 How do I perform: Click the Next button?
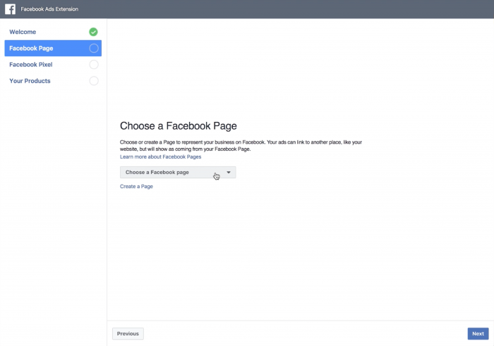click(478, 334)
